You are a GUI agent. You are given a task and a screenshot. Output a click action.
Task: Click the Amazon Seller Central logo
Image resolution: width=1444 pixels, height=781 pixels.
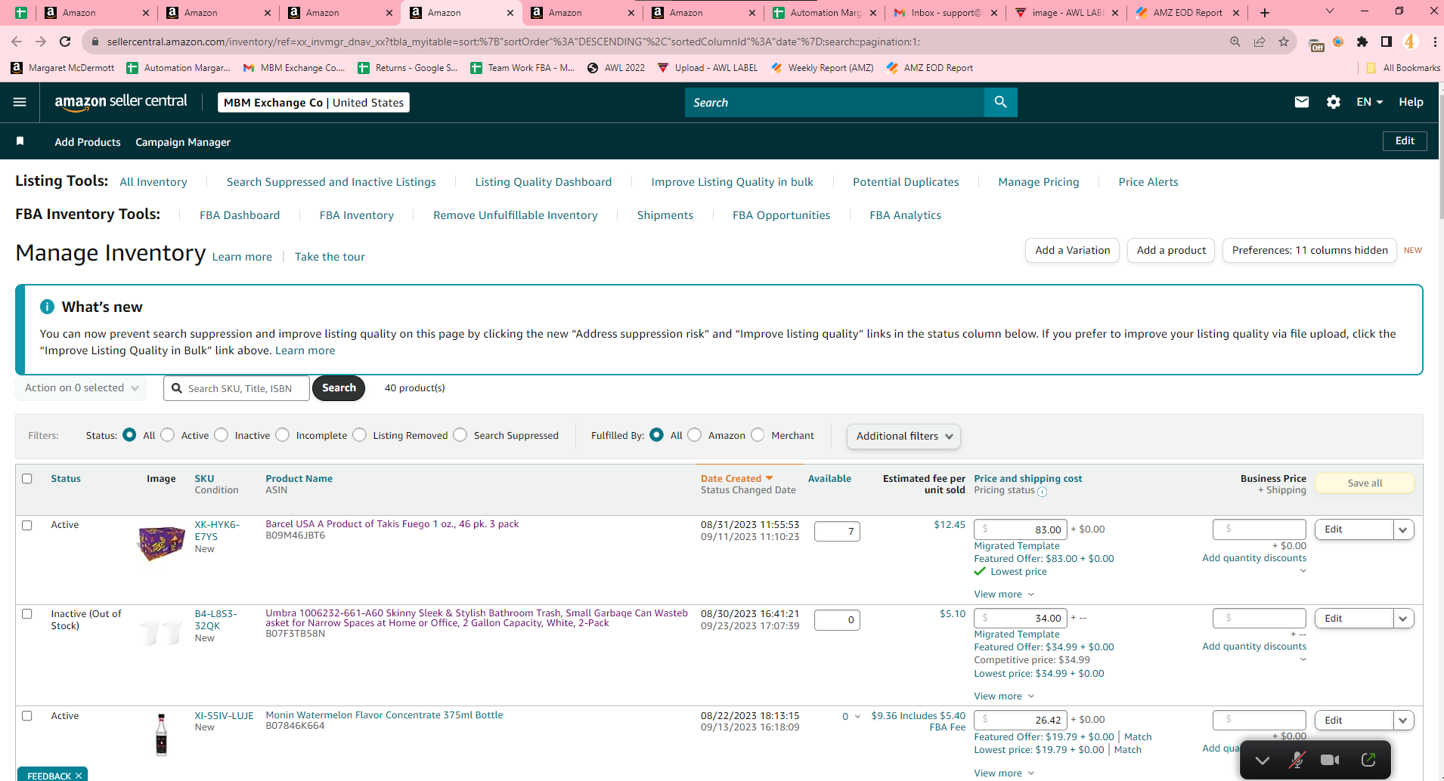pyautogui.click(x=121, y=102)
